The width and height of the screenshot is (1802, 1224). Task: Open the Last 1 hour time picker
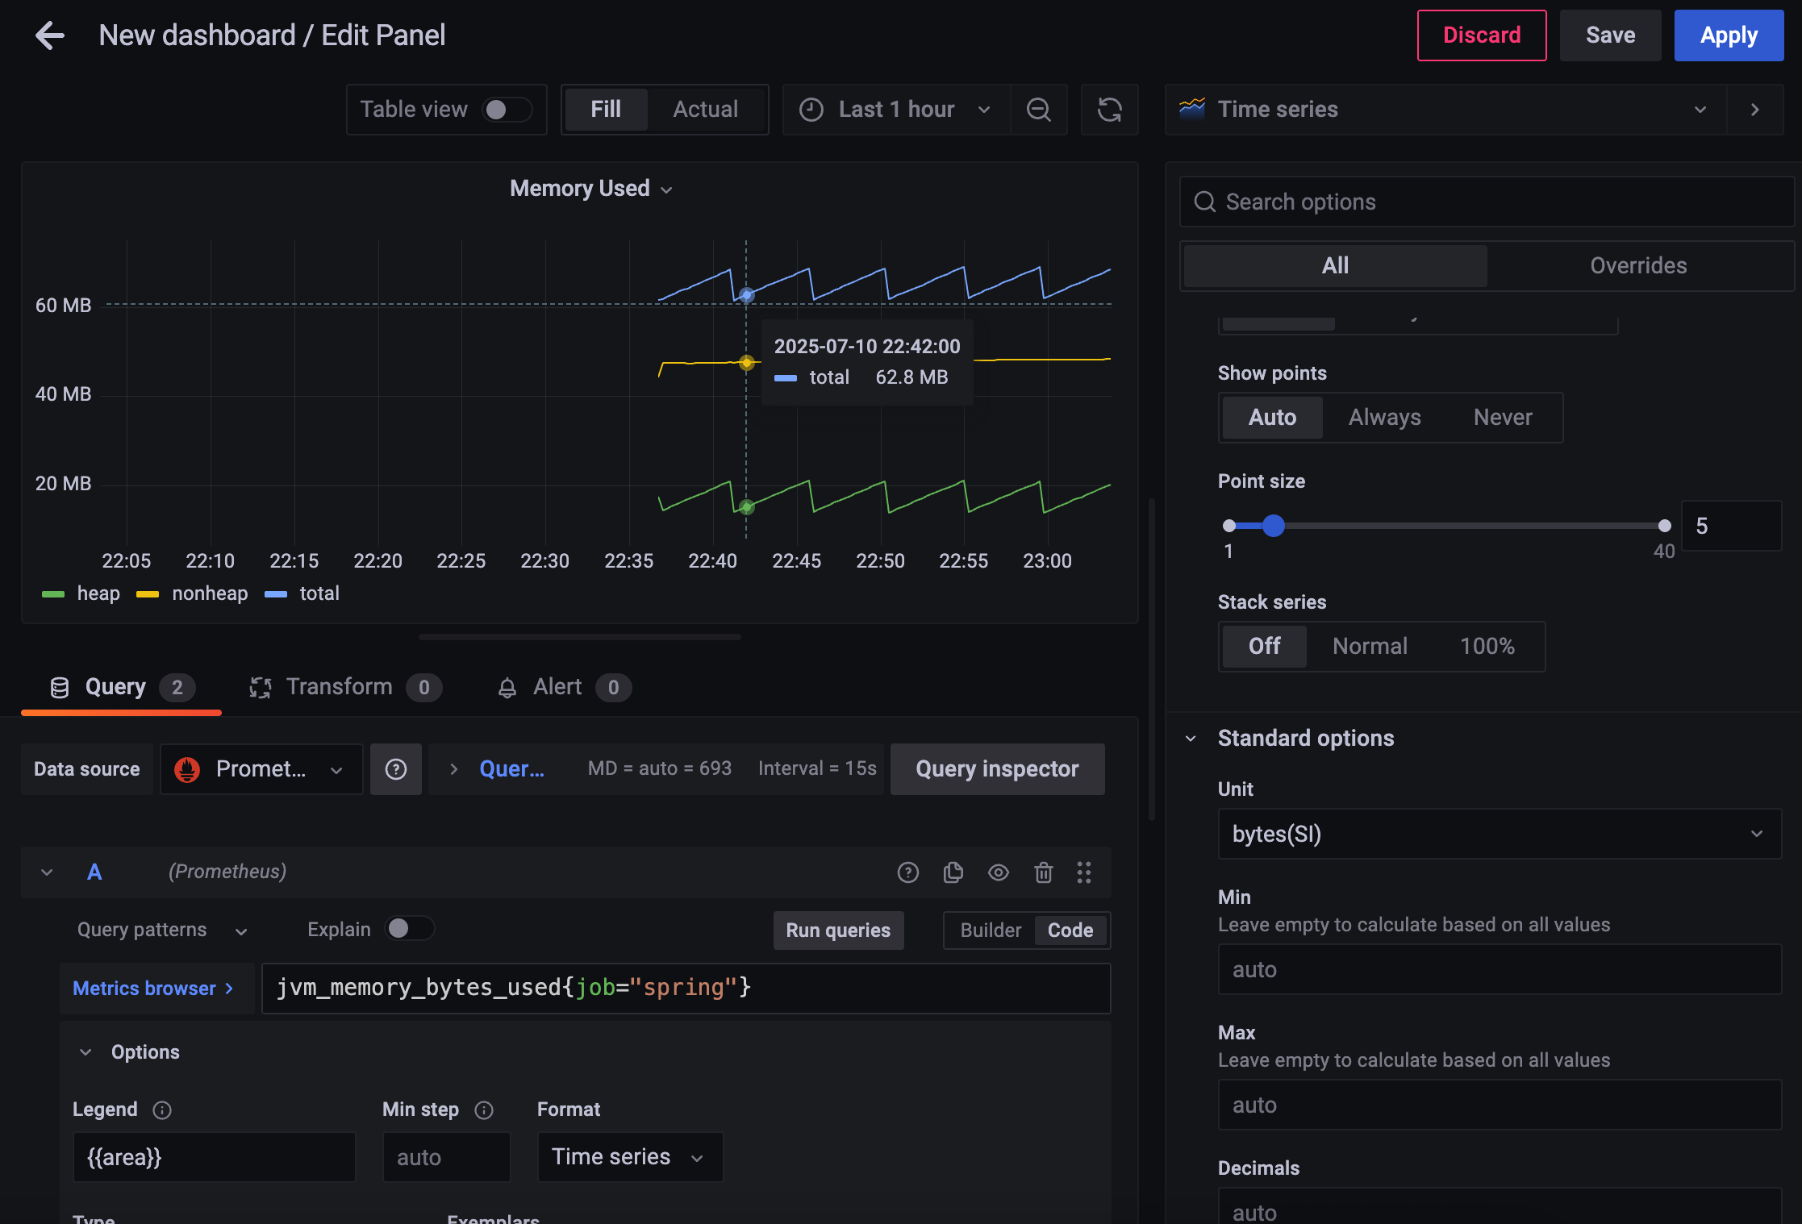[x=895, y=110]
